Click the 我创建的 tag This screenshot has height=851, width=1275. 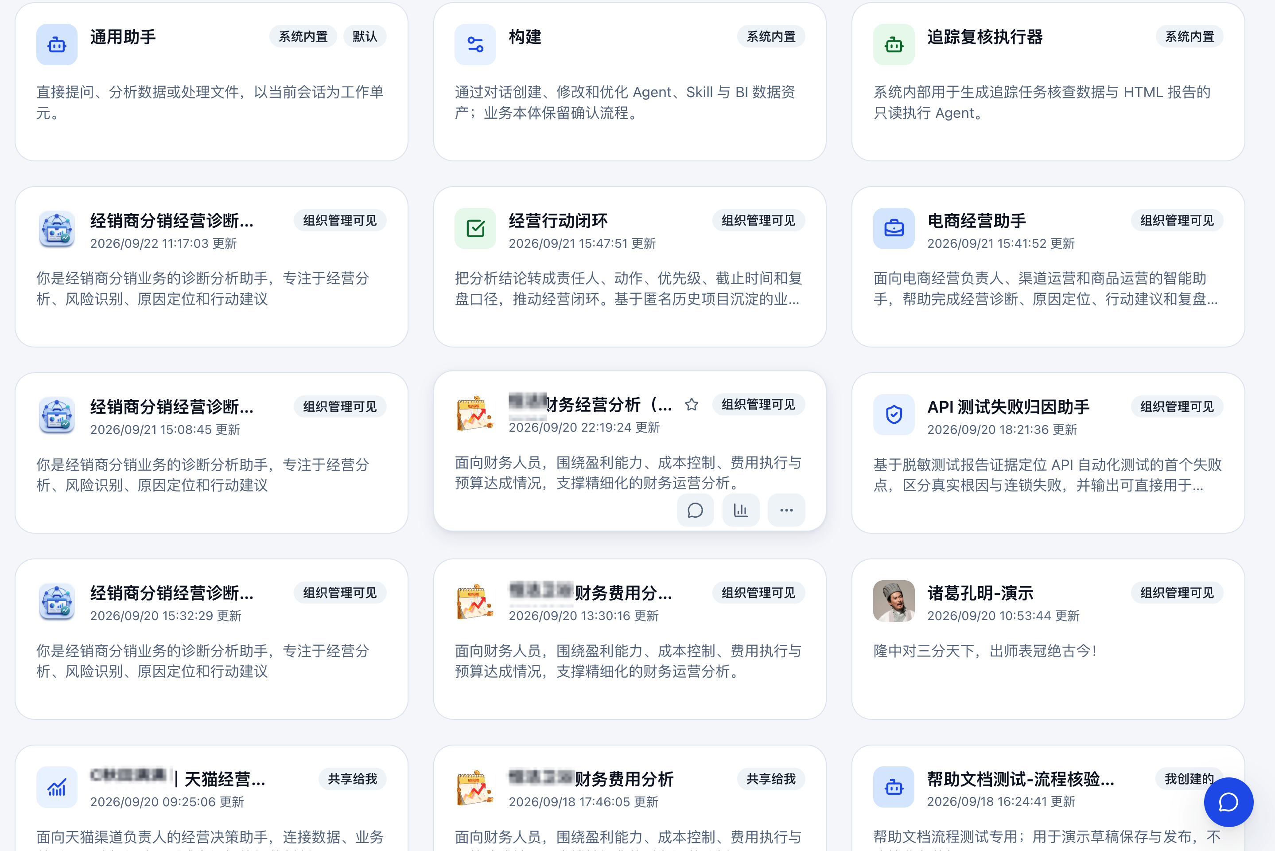point(1189,779)
